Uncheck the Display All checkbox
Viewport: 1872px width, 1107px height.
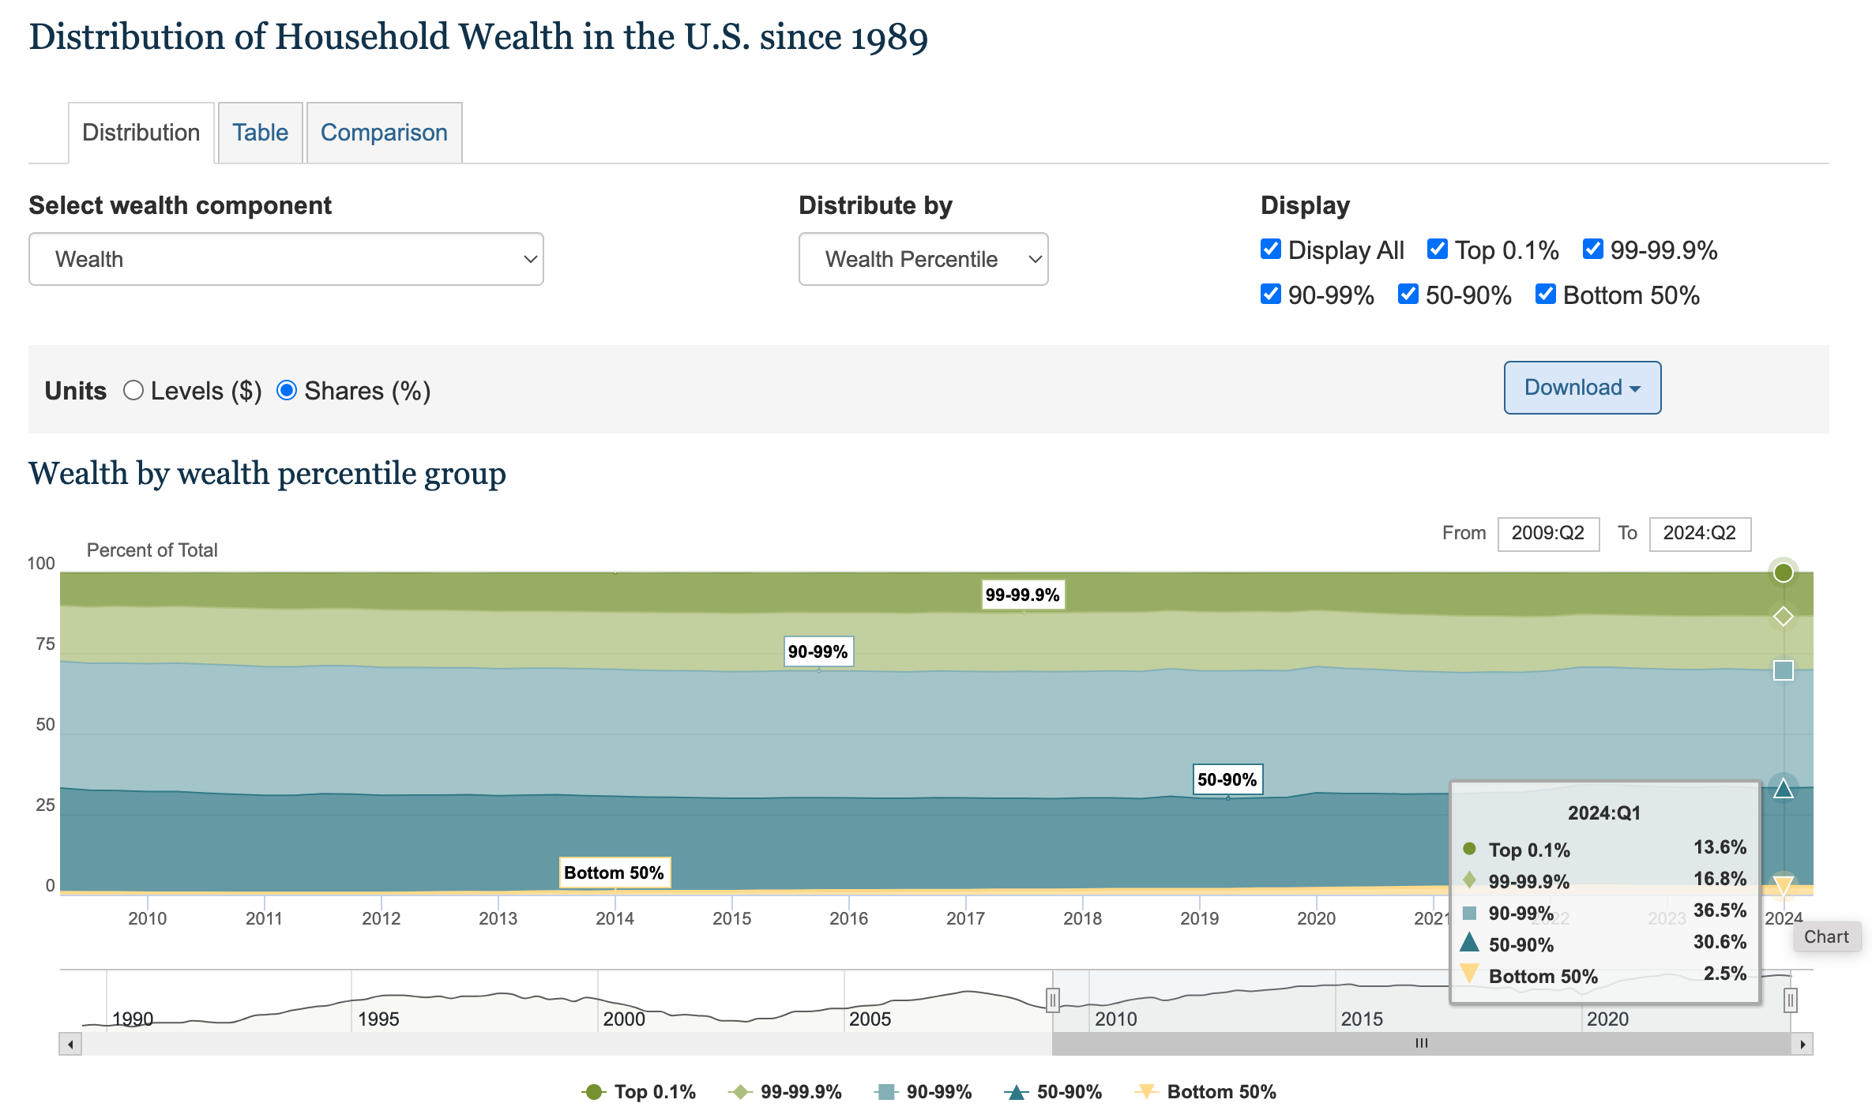coord(1271,250)
